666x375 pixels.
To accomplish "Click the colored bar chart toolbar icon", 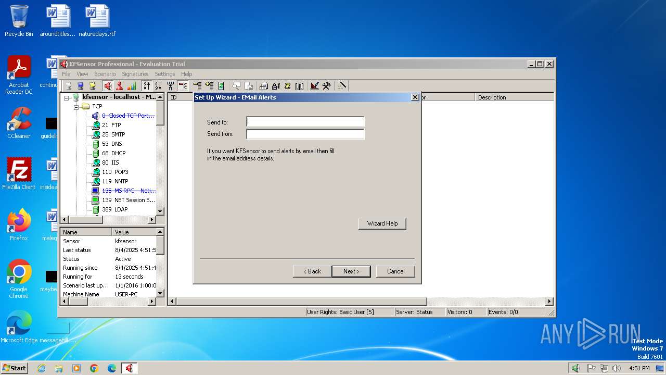I will click(132, 86).
